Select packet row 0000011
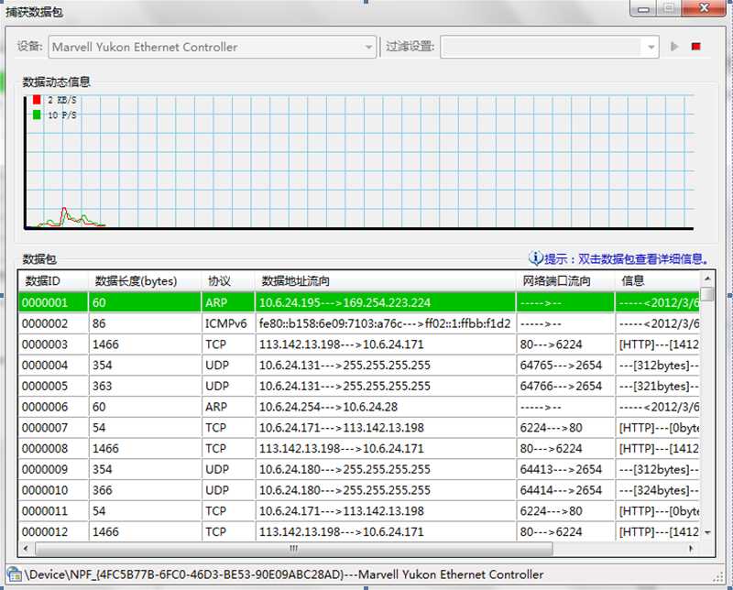 pos(358,511)
